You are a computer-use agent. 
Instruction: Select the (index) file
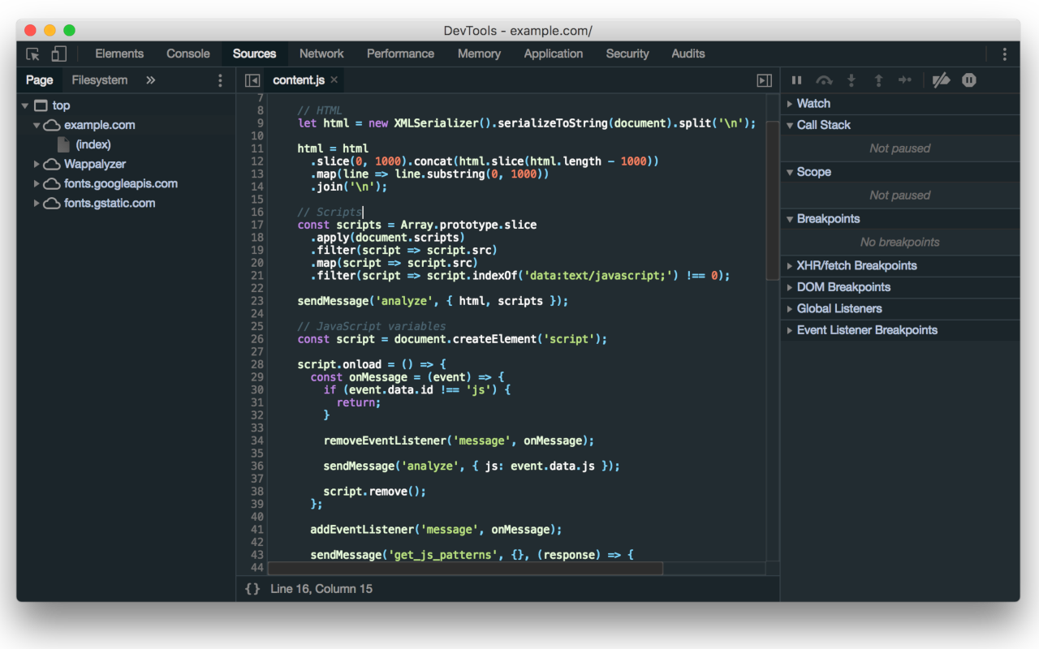(x=93, y=144)
